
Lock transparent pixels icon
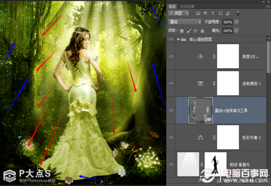pyautogui.click(x=182, y=31)
